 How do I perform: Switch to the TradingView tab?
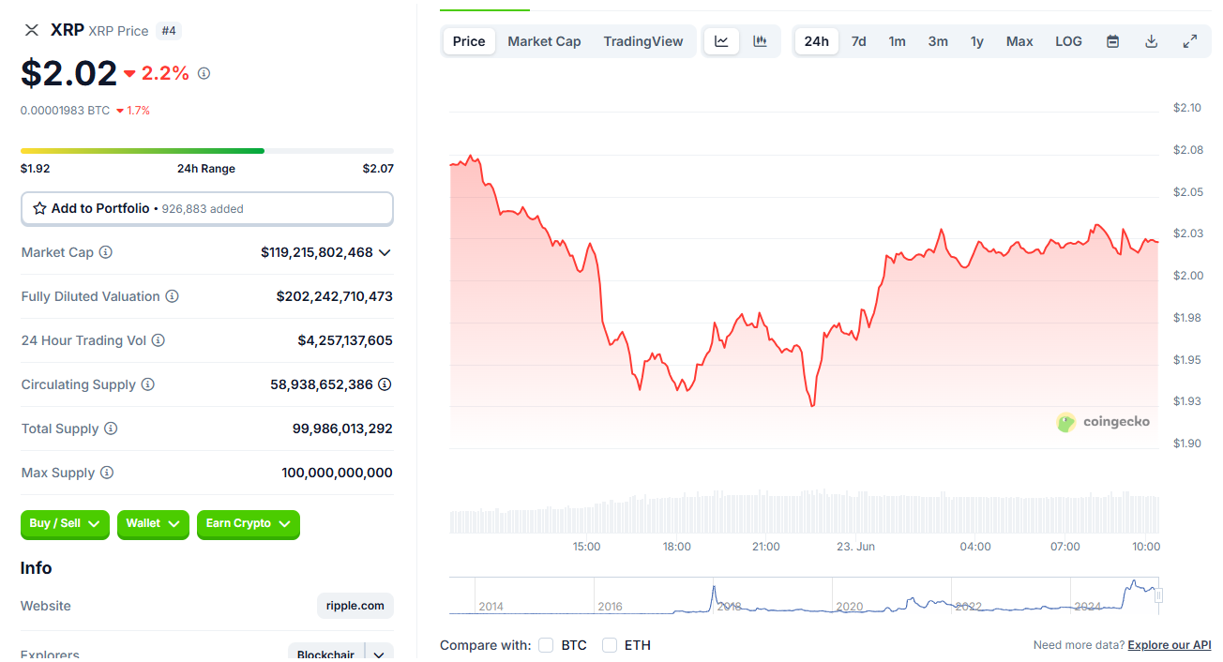click(643, 41)
